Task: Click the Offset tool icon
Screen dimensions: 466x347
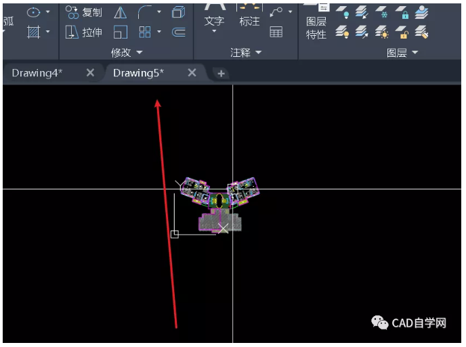Action: coord(179,32)
